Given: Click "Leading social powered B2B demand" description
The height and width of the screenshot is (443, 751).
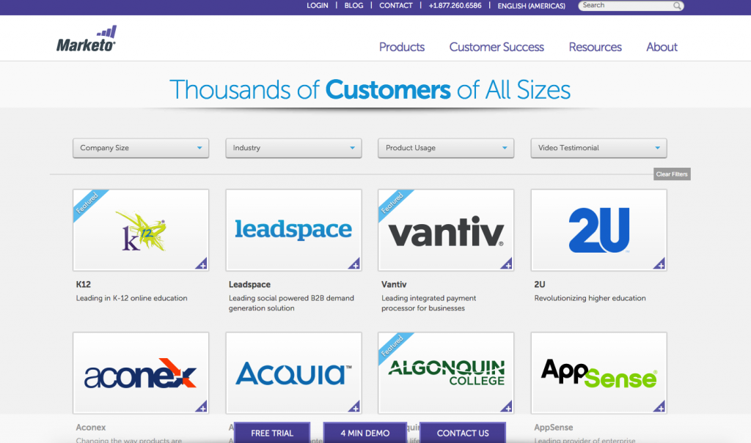Looking at the screenshot, I should point(291,303).
